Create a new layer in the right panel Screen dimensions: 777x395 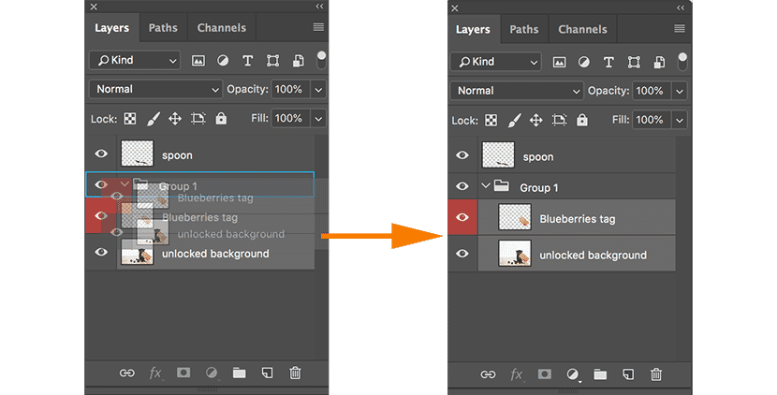628,374
